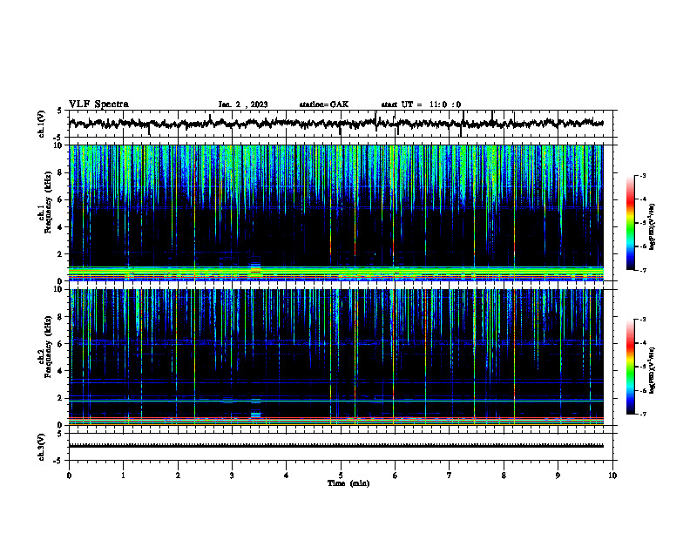Click the Time (min) axis label
Image resolution: width=690 pixels, height=533 pixels.
pyautogui.click(x=348, y=483)
